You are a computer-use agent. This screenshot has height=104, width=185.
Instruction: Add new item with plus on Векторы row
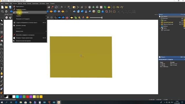pyautogui.click(x=182, y=18)
